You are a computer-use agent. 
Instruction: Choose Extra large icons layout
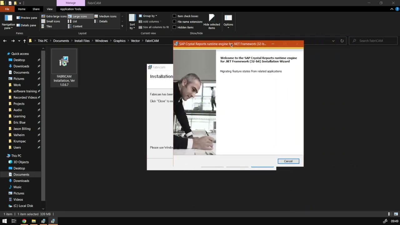pos(54,16)
